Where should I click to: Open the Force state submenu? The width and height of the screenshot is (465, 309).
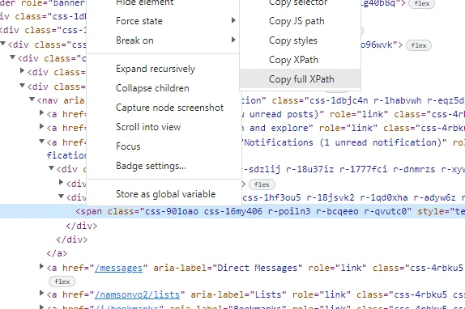pyautogui.click(x=163, y=21)
